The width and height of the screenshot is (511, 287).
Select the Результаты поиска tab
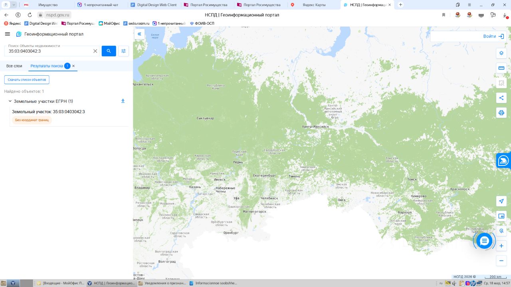(47, 66)
